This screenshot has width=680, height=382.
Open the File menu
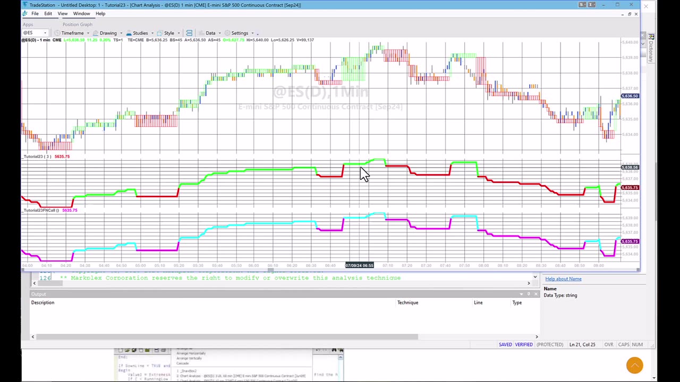[x=34, y=14]
